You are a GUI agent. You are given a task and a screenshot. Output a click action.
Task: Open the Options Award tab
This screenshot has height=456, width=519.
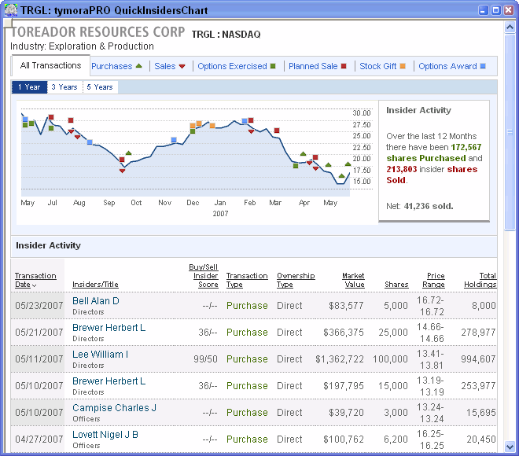point(447,66)
